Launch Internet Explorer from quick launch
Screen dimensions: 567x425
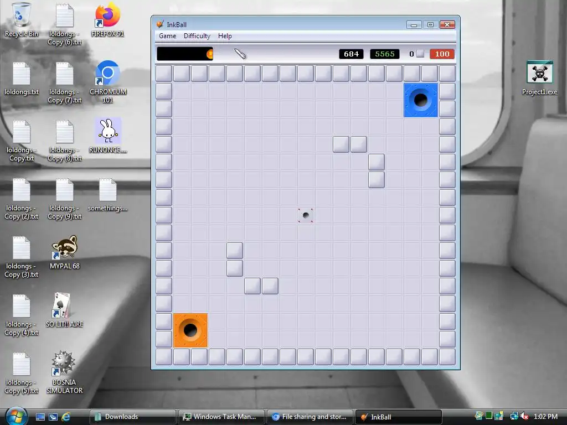coord(66,417)
